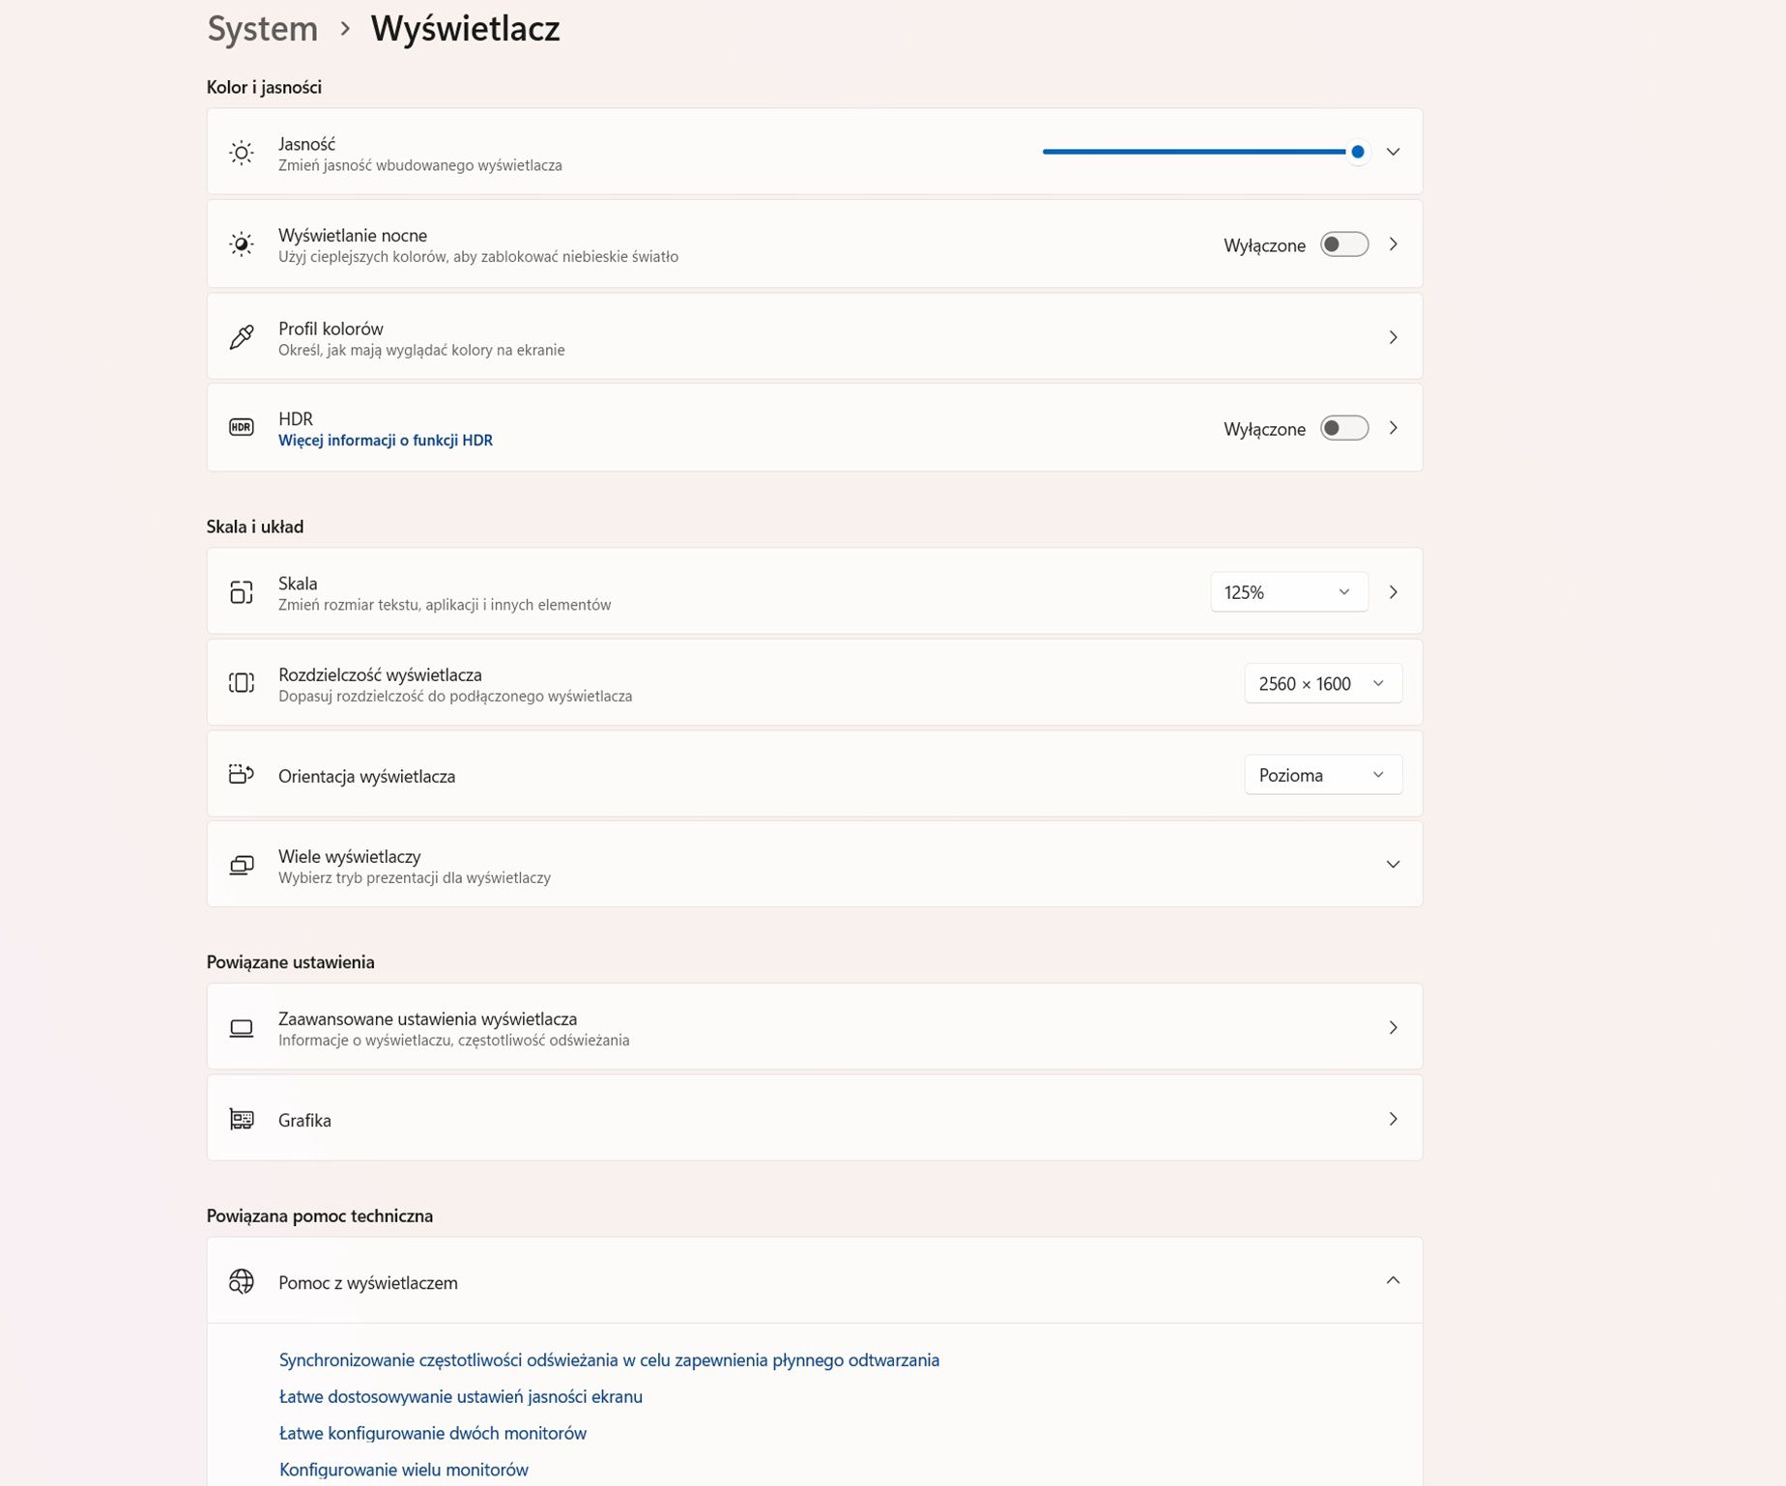This screenshot has height=1486, width=1786.
Task: Toggle HDR from Wyłączone state
Action: pos(1343,427)
